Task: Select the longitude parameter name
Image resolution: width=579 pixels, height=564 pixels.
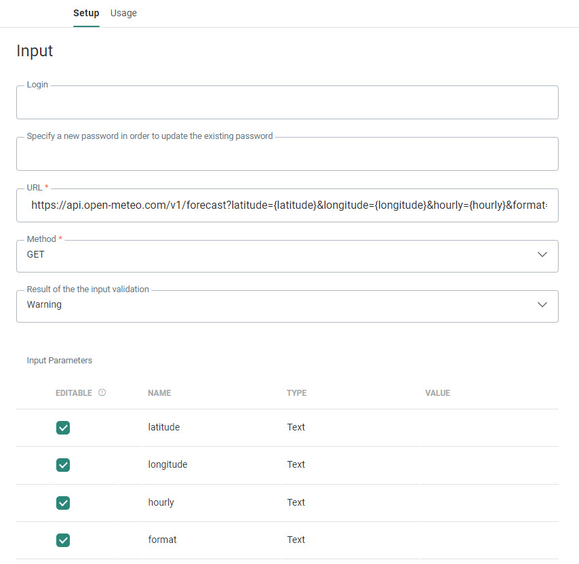Action: 167,464
